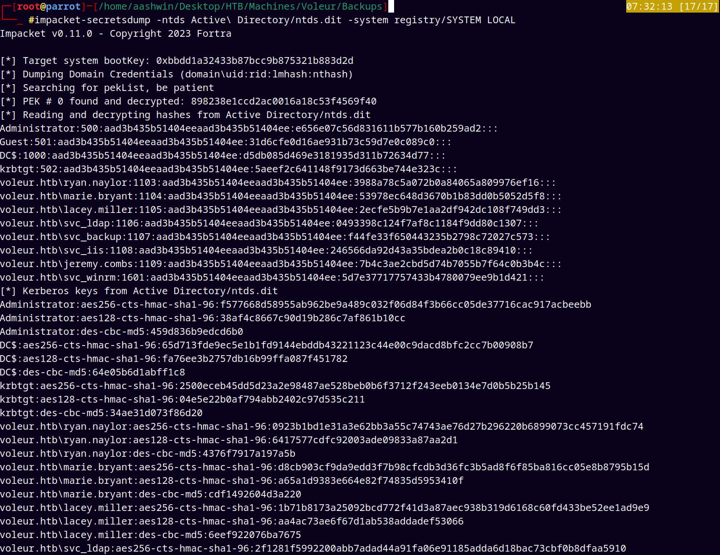
Task: Click the marie.bryant aes128 key line
Action: [232, 480]
